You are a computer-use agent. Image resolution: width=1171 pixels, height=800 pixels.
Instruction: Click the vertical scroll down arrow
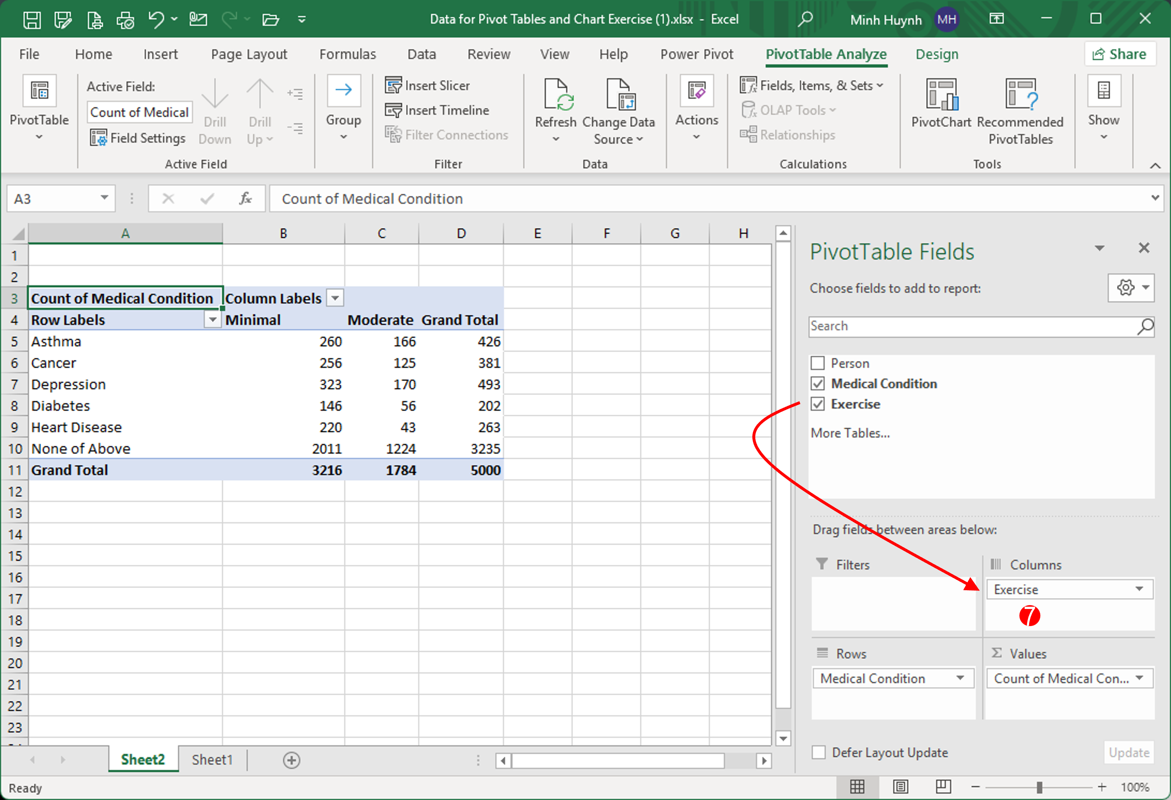coord(783,739)
